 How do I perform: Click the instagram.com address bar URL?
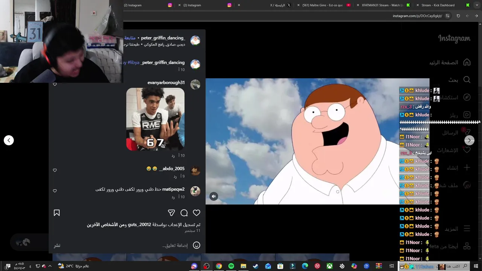coord(417,16)
